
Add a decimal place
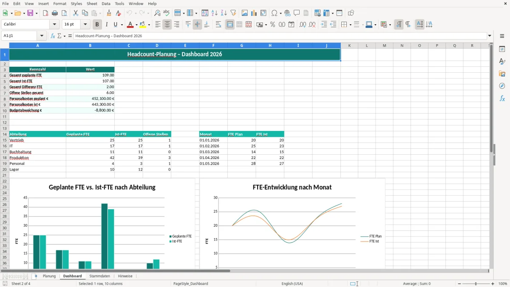click(303, 25)
